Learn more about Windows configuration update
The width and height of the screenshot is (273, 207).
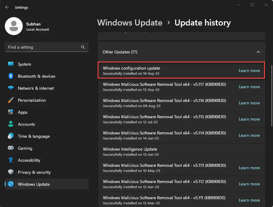[x=249, y=70]
